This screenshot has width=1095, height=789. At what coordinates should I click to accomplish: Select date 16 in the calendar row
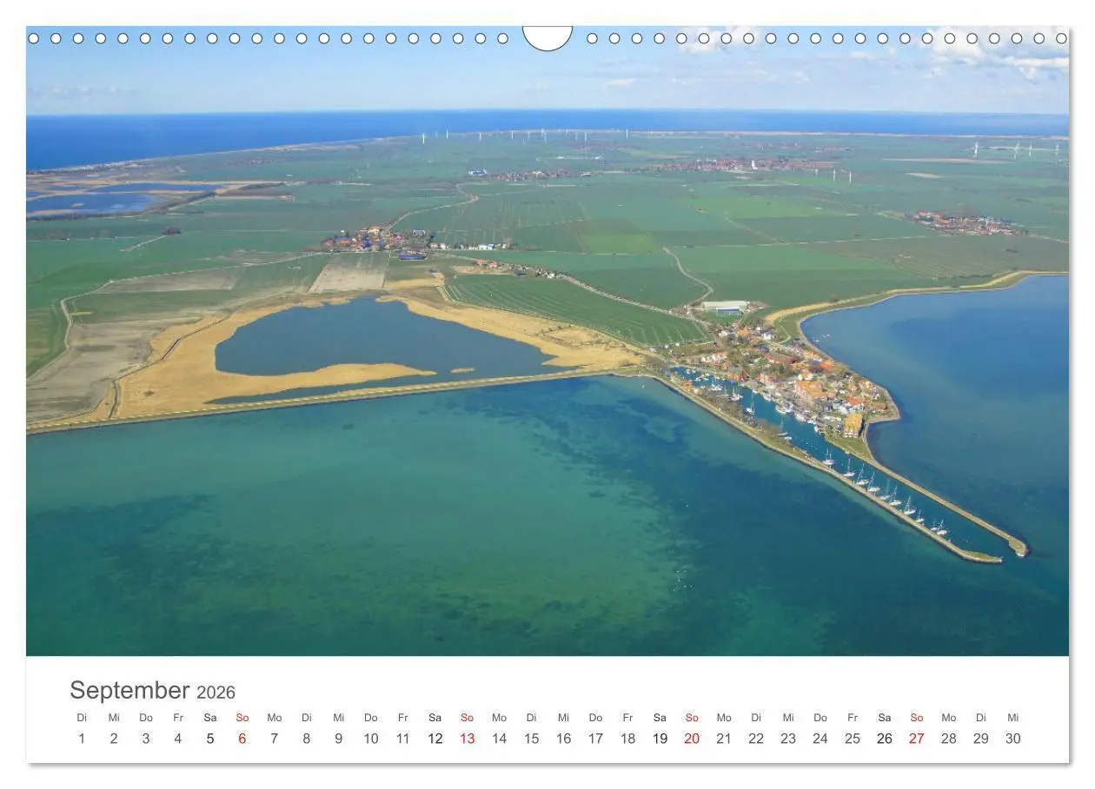point(564,739)
